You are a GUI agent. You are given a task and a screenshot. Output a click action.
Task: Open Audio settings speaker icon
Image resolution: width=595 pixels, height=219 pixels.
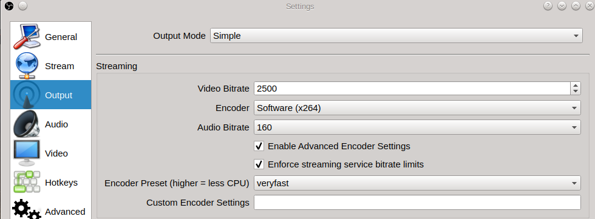[27, 124]
